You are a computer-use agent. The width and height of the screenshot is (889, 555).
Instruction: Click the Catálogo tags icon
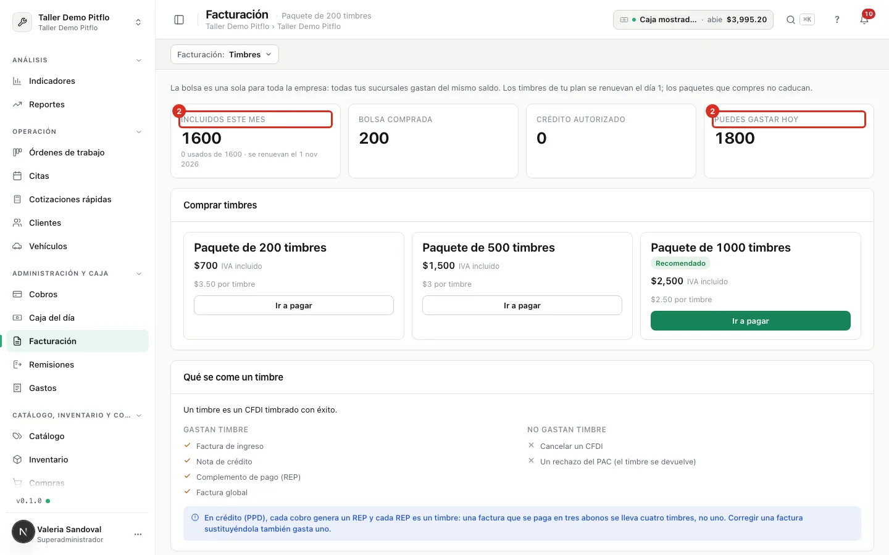click(17, 436)
